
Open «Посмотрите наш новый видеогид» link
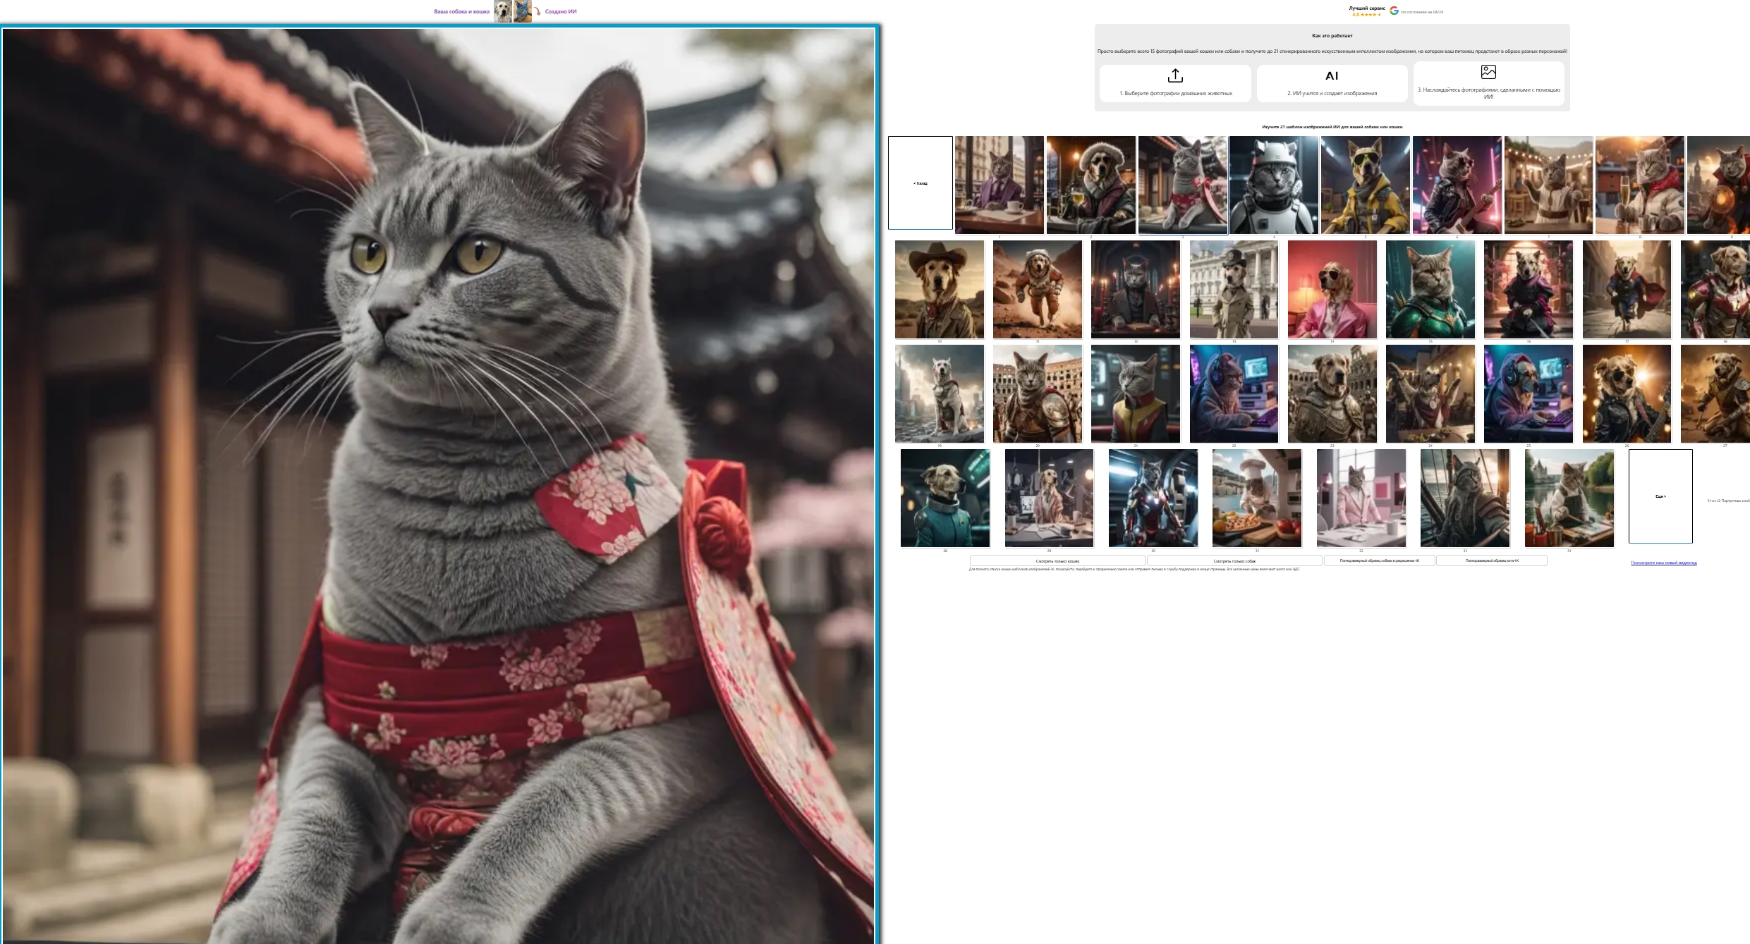(x=1664, y=563)
